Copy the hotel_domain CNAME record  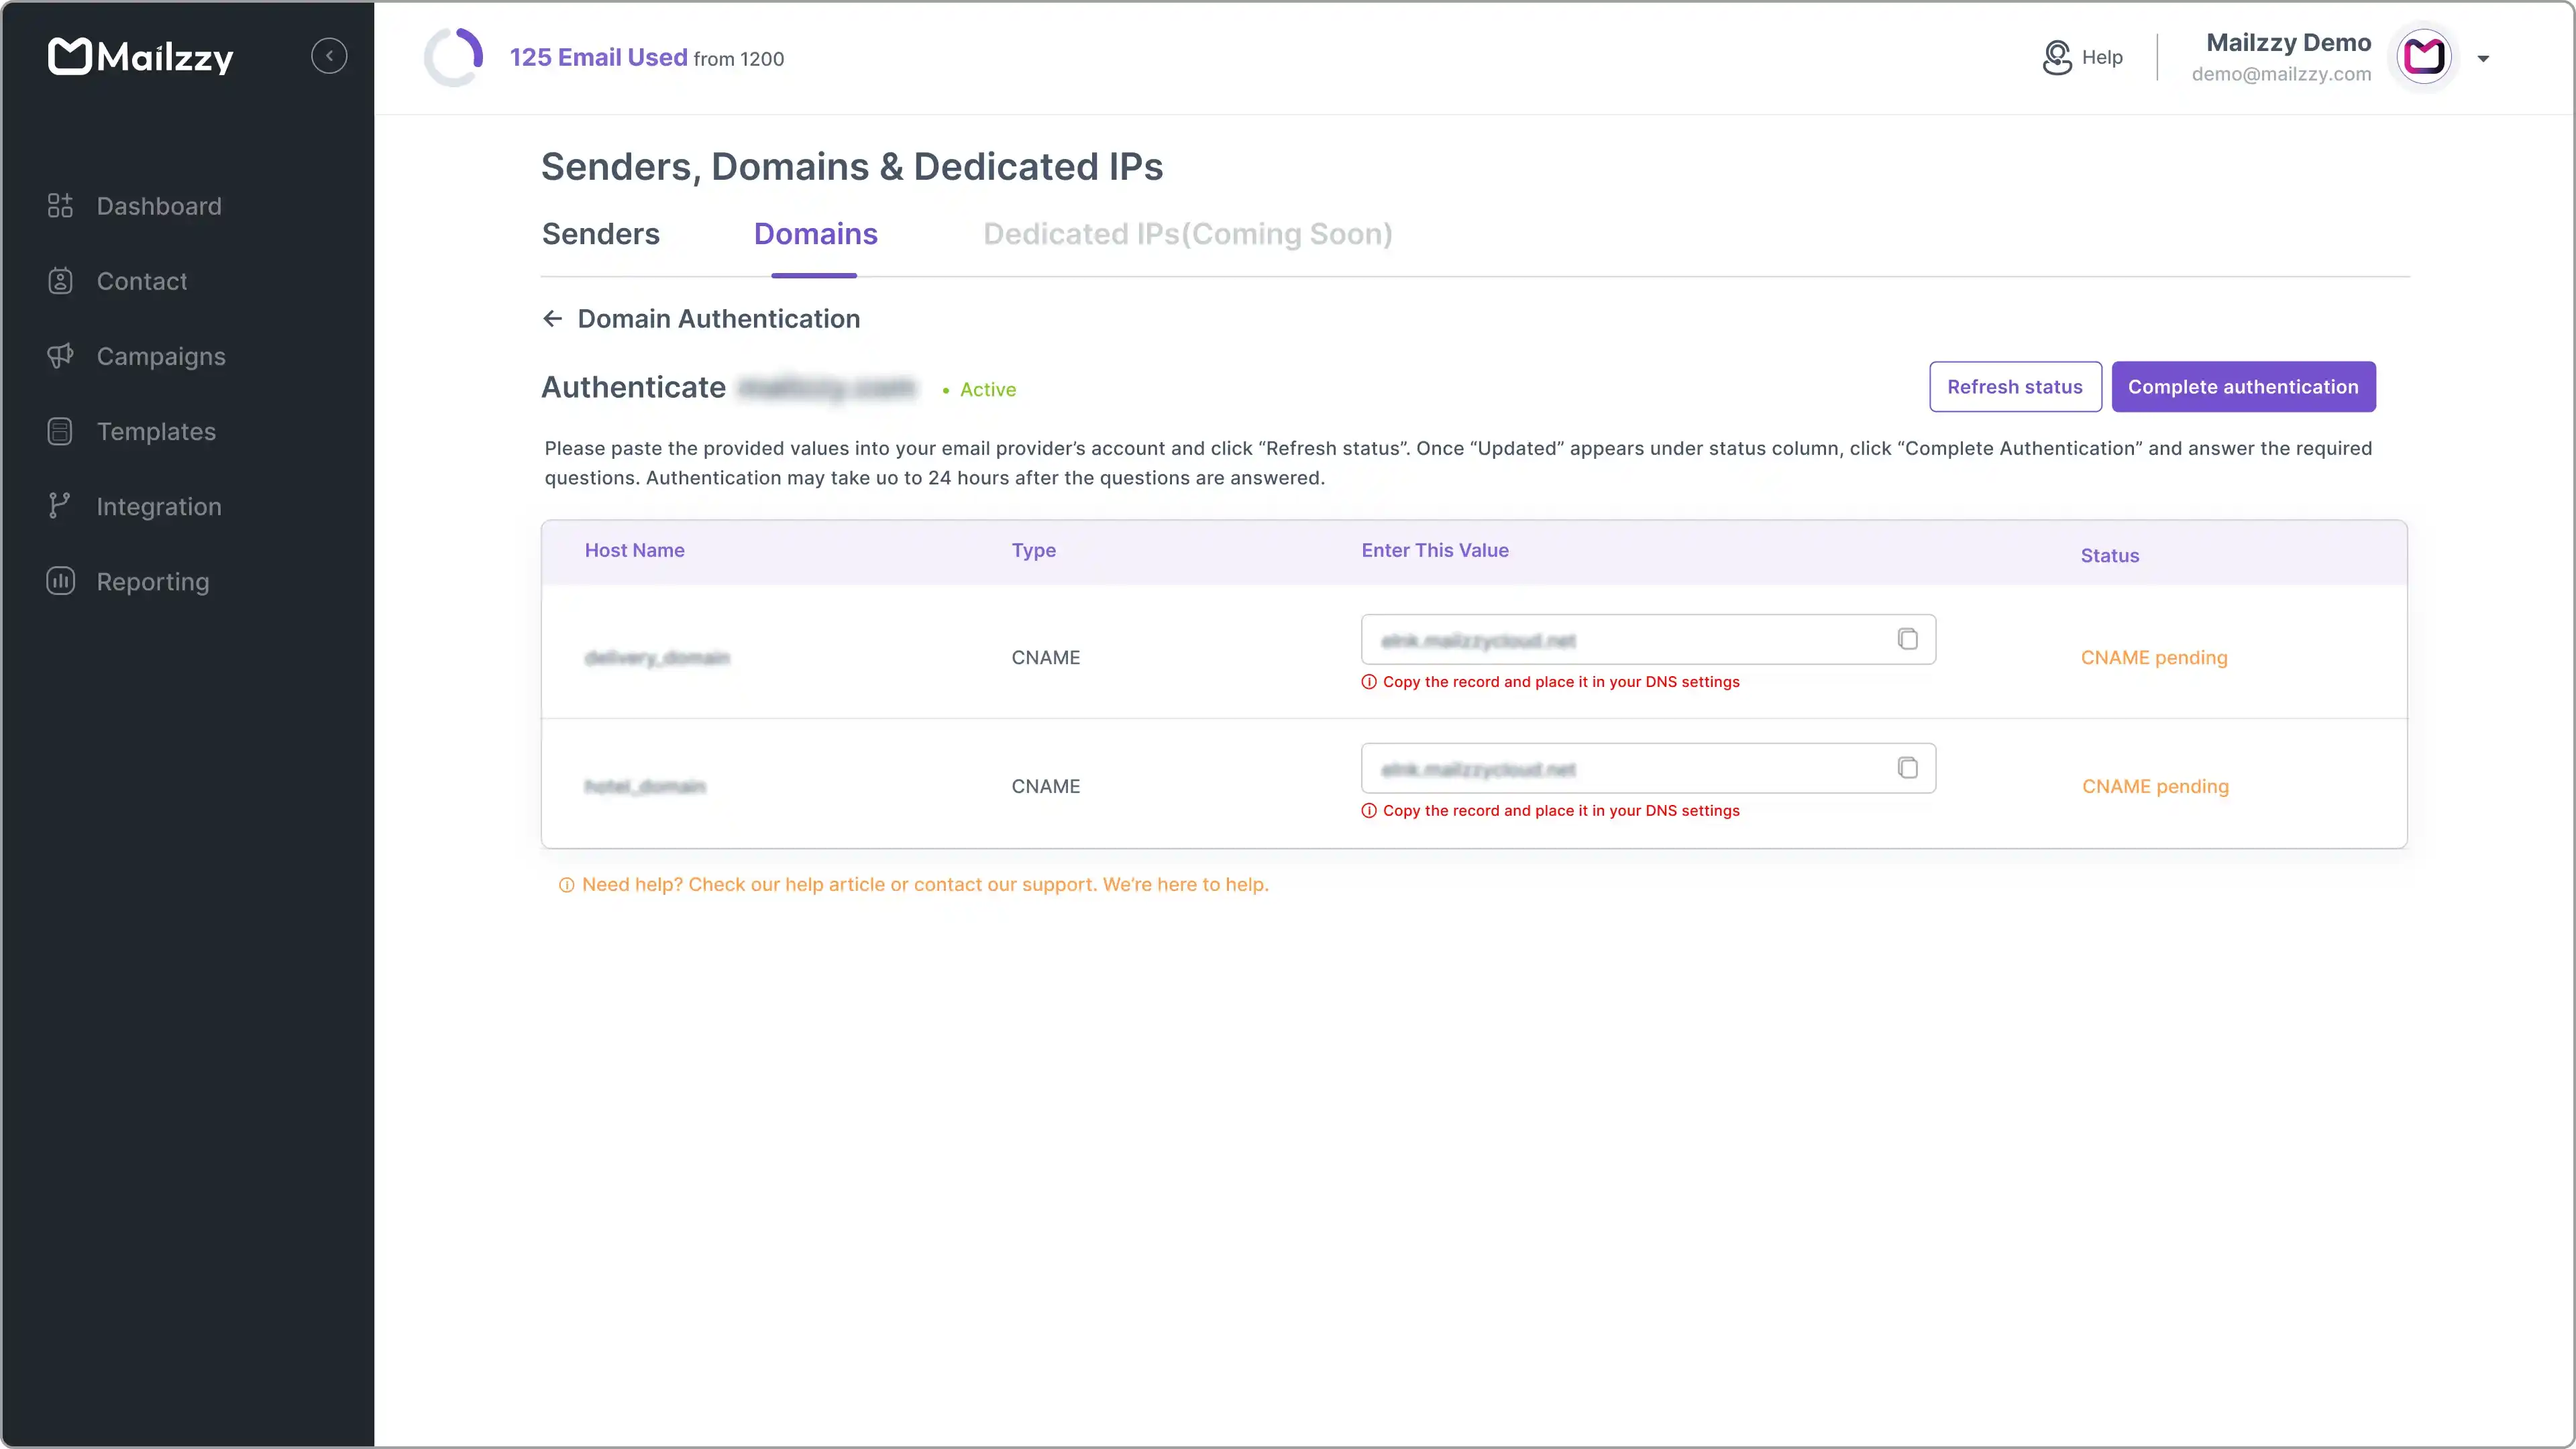pyautogui.click(x=1907, y=767)
